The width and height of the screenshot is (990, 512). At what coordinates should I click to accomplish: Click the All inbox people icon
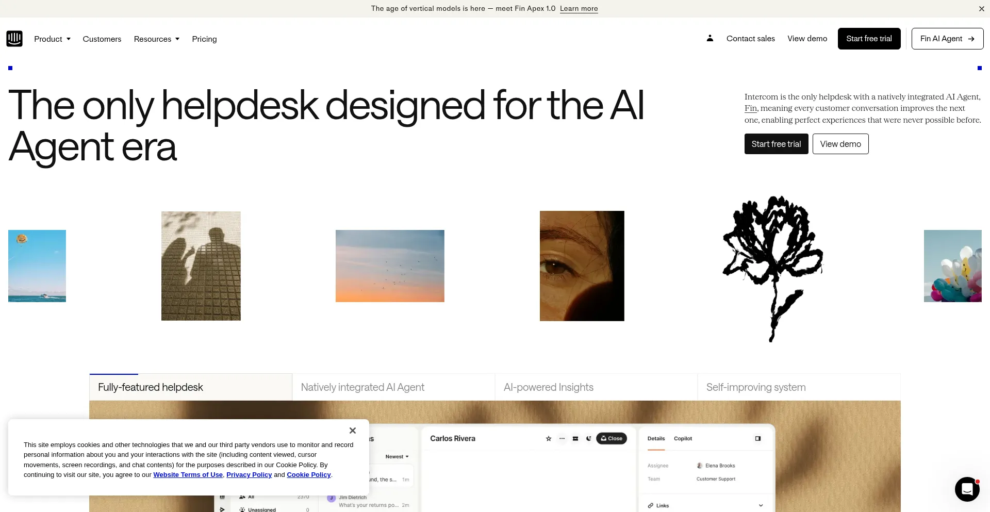242,497
